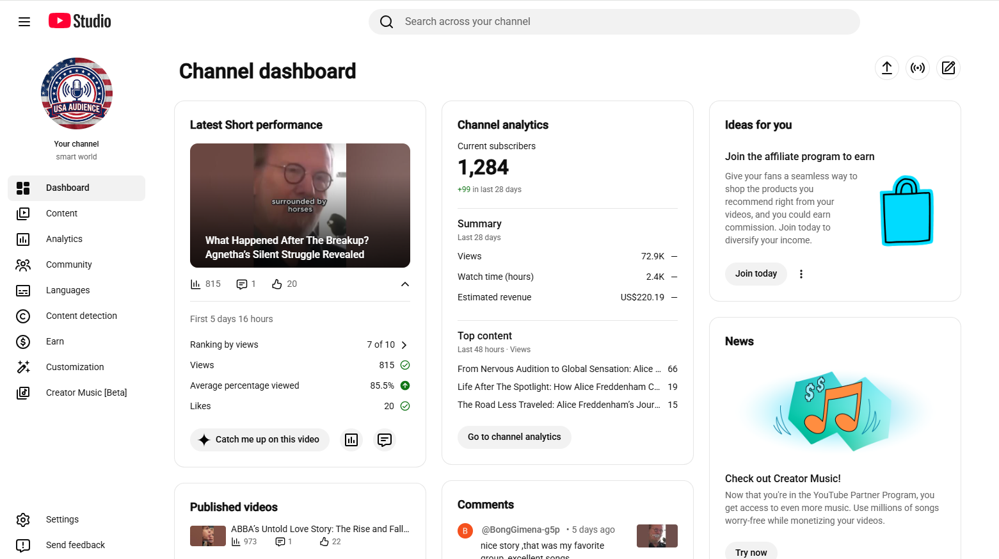Click the Creator Music news illustration
The height and width of the screenshot is (559, 999).
(835, 412)
